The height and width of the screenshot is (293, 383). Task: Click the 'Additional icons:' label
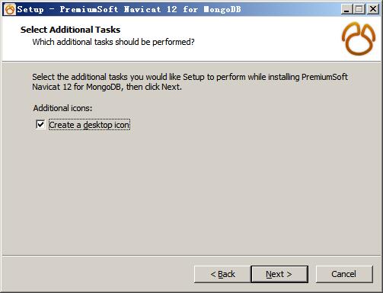tap(62, 108)
